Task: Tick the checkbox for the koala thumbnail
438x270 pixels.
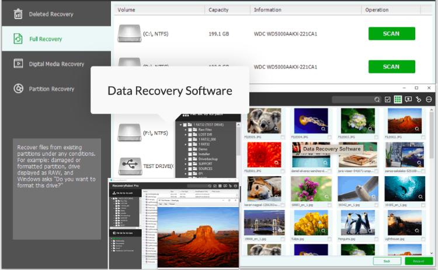Action: (283, 137)
